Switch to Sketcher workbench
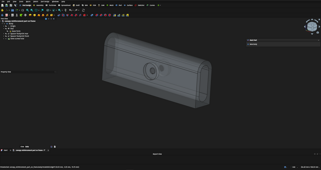This screenshot has width=321, height=170. tap(139, 5)
